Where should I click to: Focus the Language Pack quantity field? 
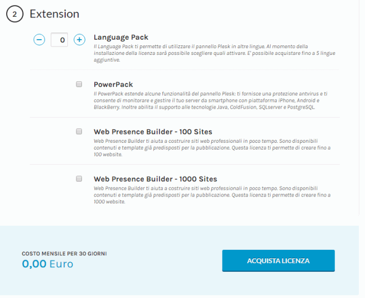click(60, 40)
